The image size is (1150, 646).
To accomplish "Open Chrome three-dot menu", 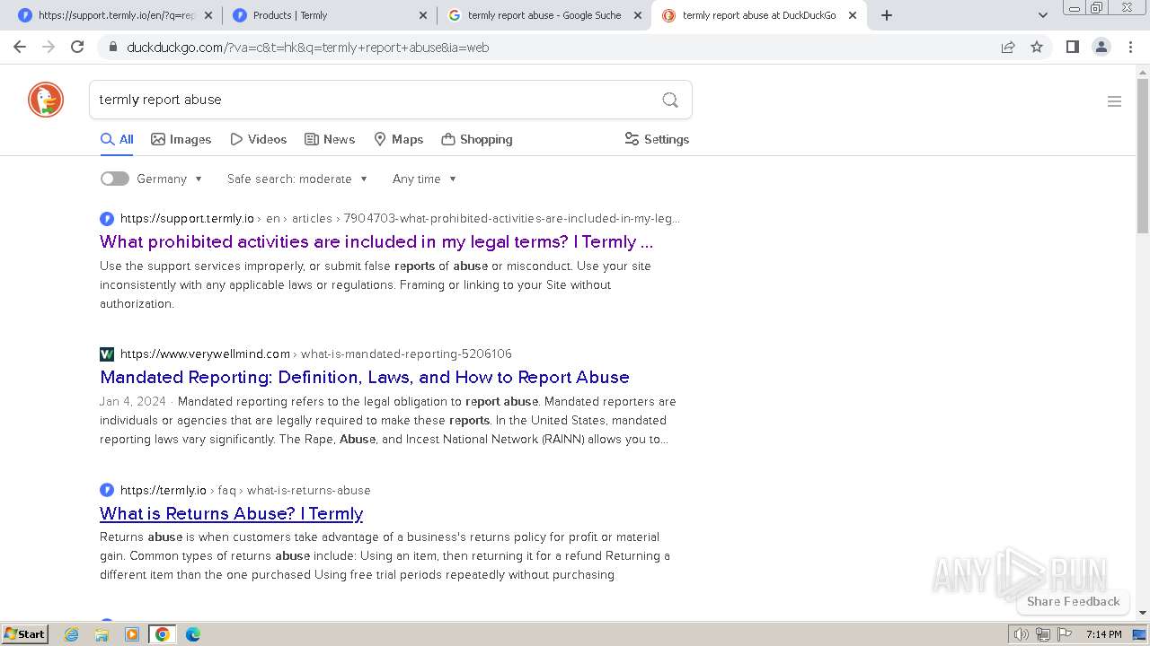I will pyautogui.click(x=1130, y=47).
